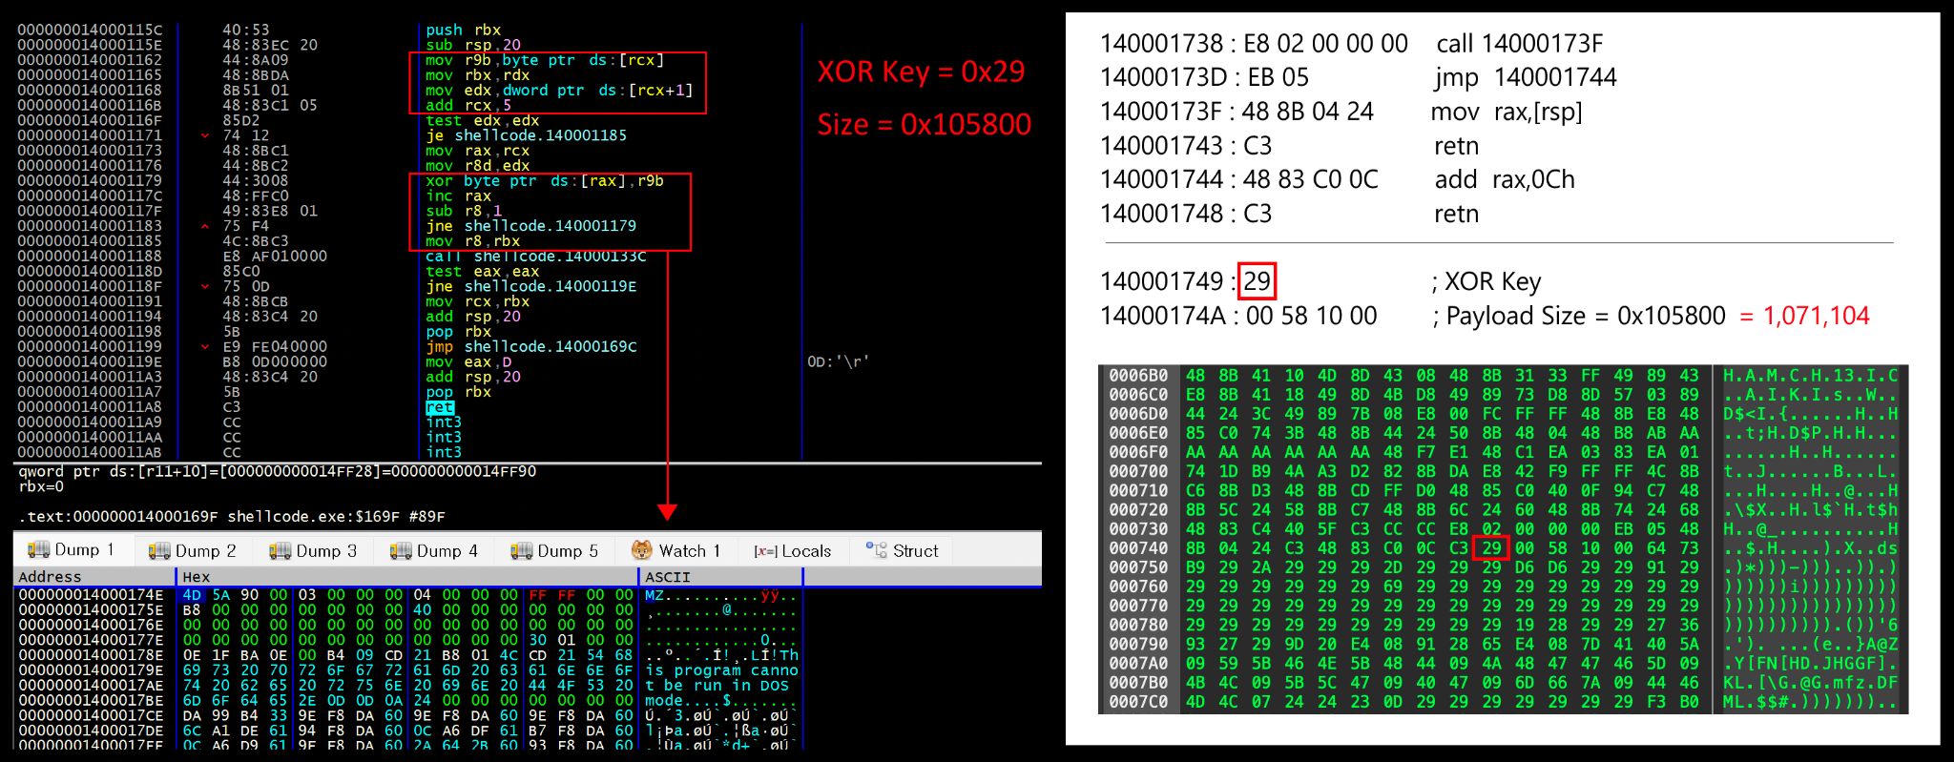The width and height of the screenshot is (1954, 762).
Task: Select the 'mov eax,D' instruction
Action: 468,361
